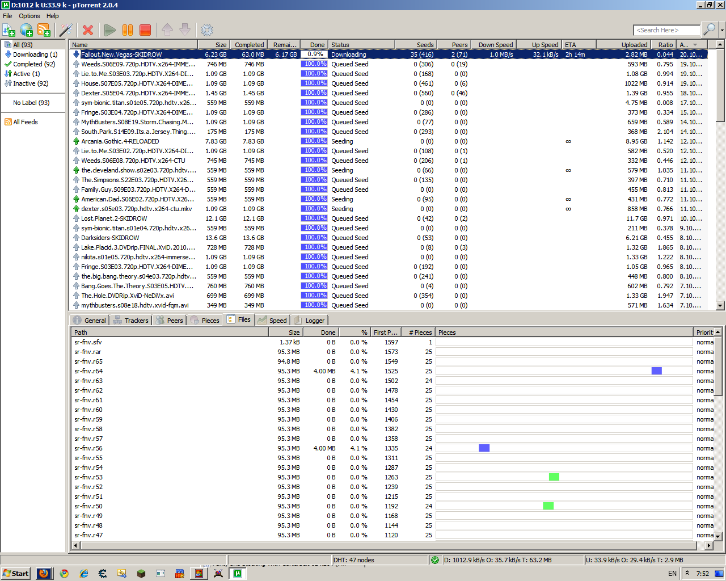
Task: Click the Add RSS Feed icon
Action: (x=44, y=30)
